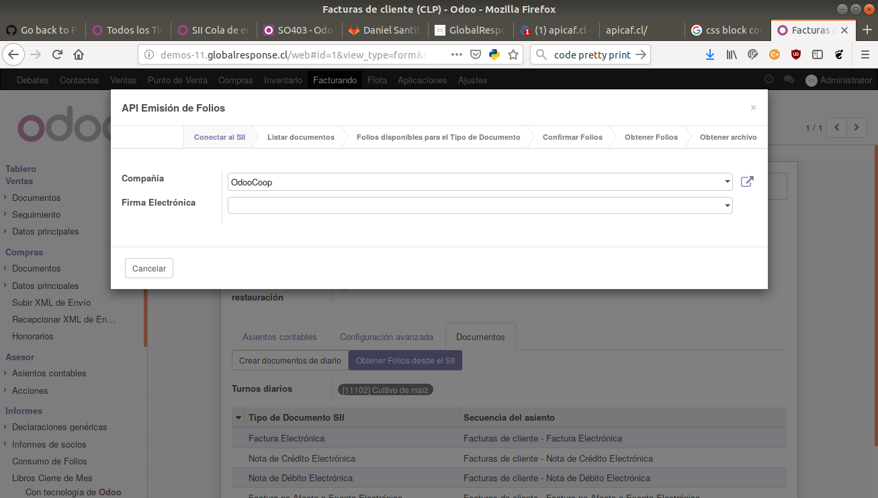Open Firefox hamburger menu
878x498 pixels.
[x=865, y=54]
